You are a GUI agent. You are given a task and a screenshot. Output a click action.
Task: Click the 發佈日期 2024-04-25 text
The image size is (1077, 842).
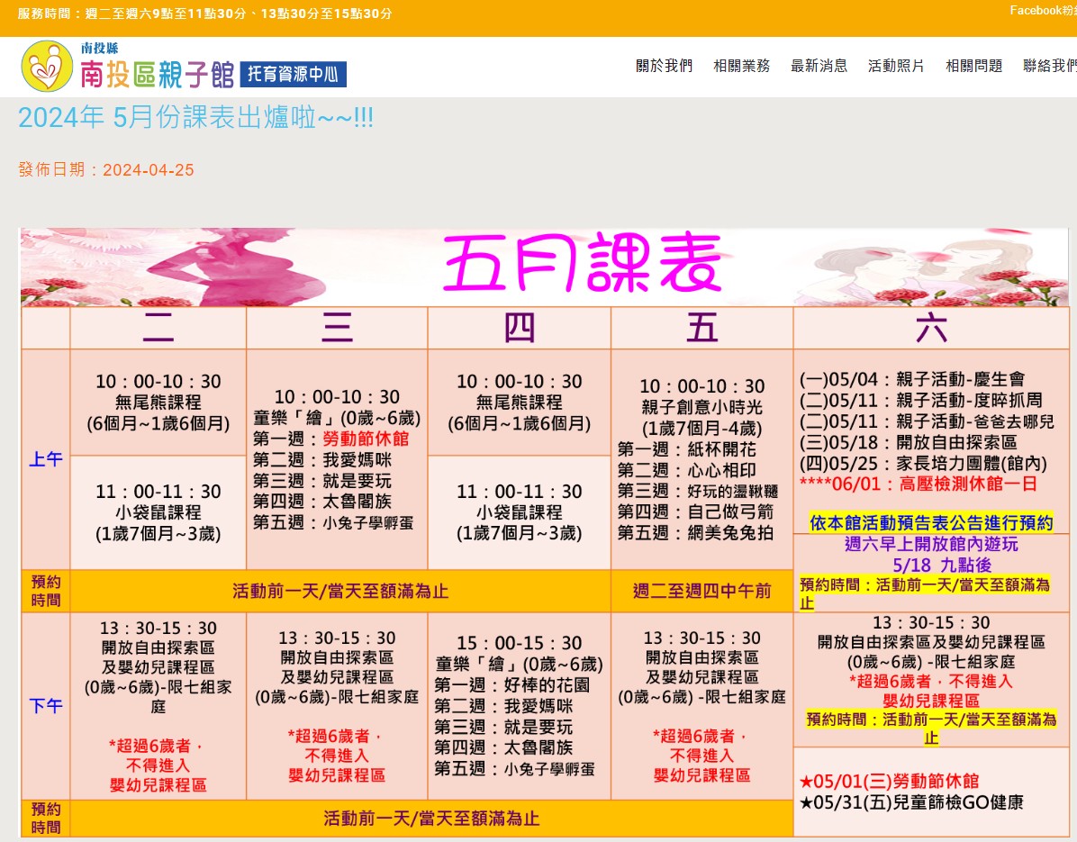tap(106, 170)
